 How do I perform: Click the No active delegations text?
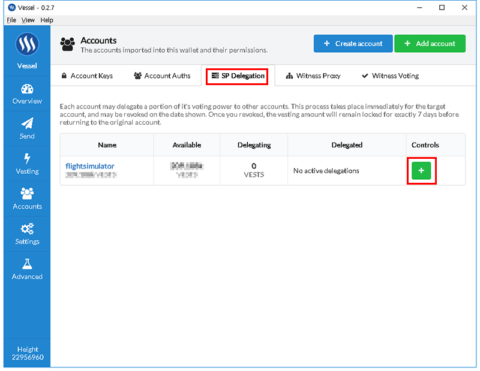326,171
